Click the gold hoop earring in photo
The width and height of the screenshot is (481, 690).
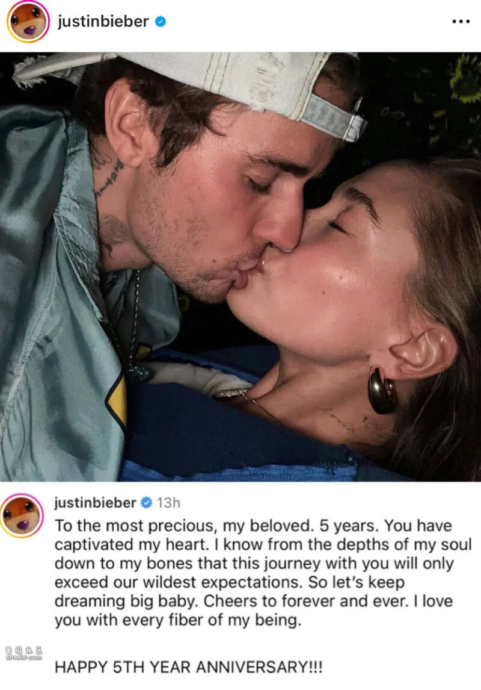[381, 391]
